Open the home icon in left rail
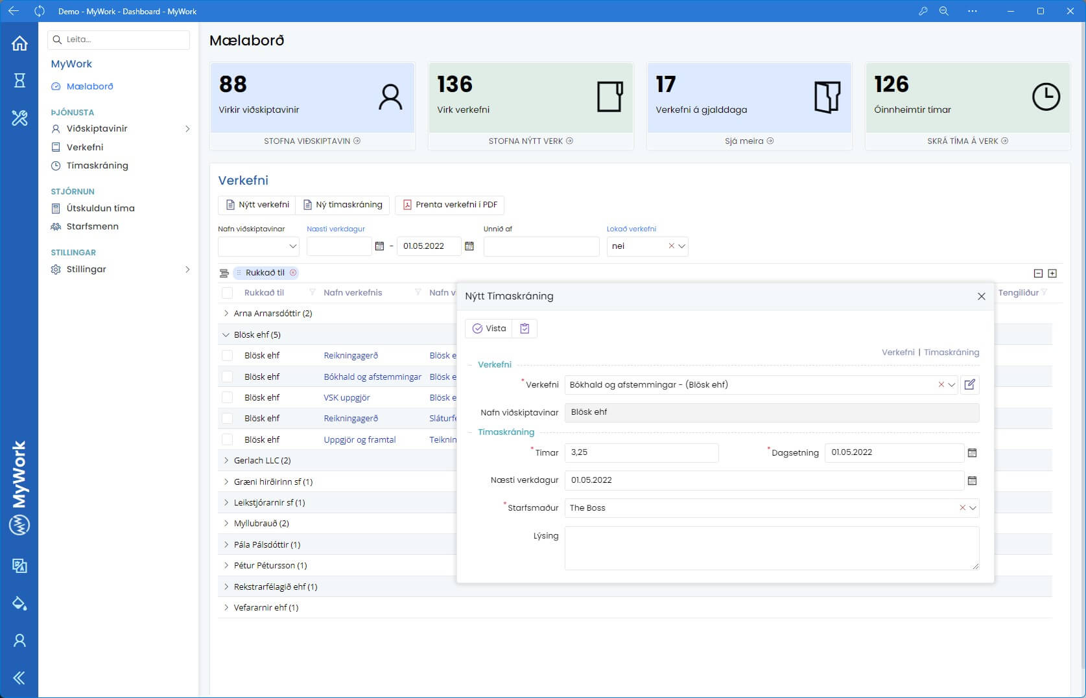Image resolution: width=1086 pixels, height=698 pixels. [19, 43]
